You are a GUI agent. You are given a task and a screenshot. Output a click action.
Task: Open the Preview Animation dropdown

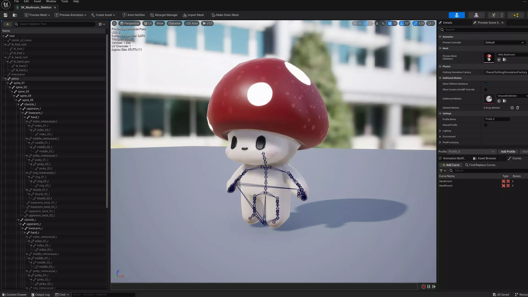point(70,15)
